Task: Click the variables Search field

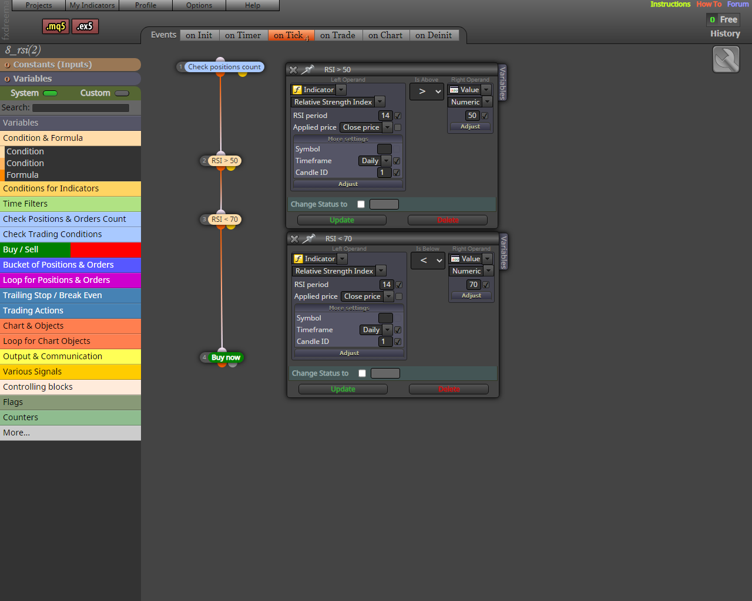Action: [x=81, y=108]
